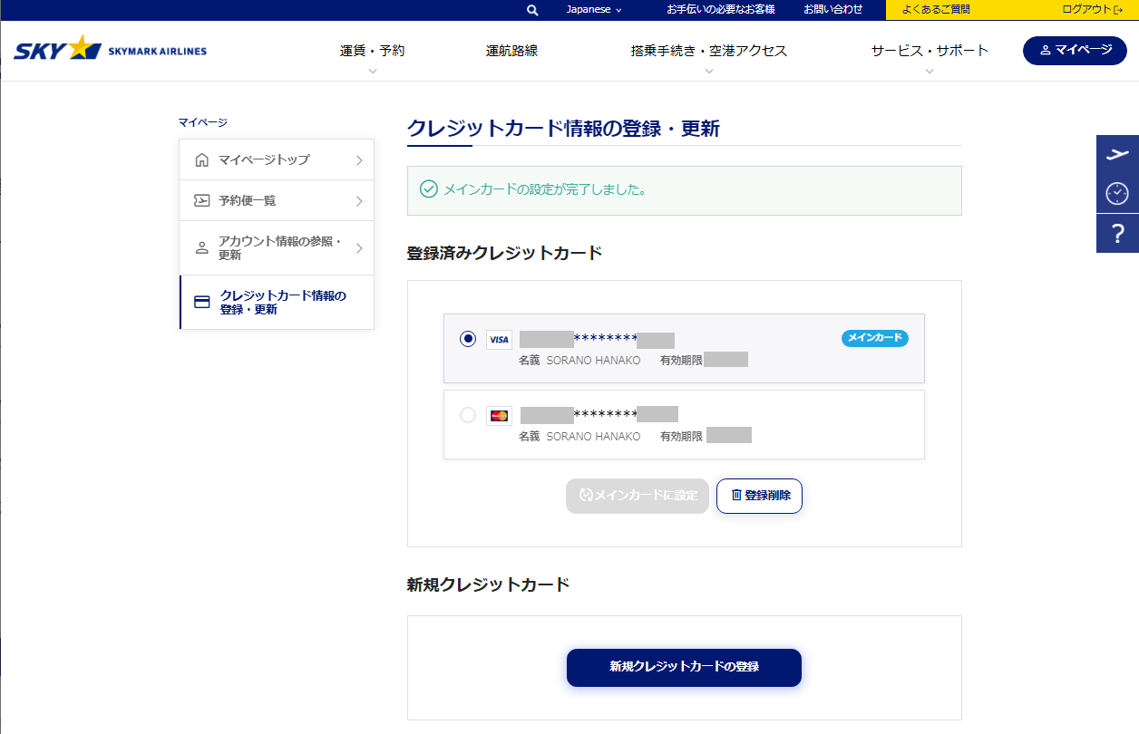Click the clock icon on right sidebar
Viewport: 1139px width, 734px height.
pos(1117,193)
